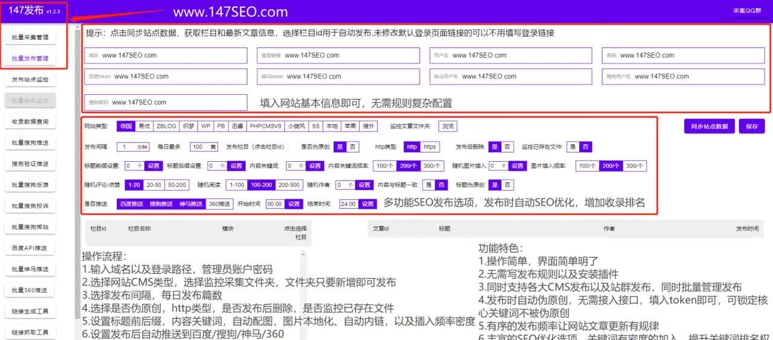Set 内容与标题一致 to 是
773x340 pixels.
click(x=429, y=185)
